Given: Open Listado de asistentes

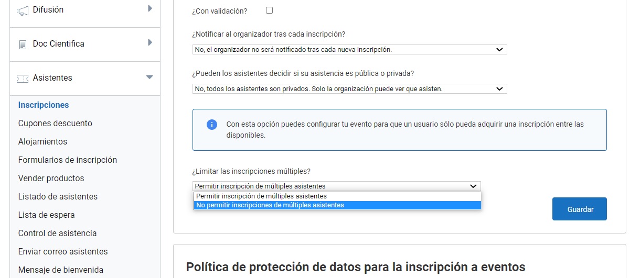Looking at the screenshot, I should [58, 197].
